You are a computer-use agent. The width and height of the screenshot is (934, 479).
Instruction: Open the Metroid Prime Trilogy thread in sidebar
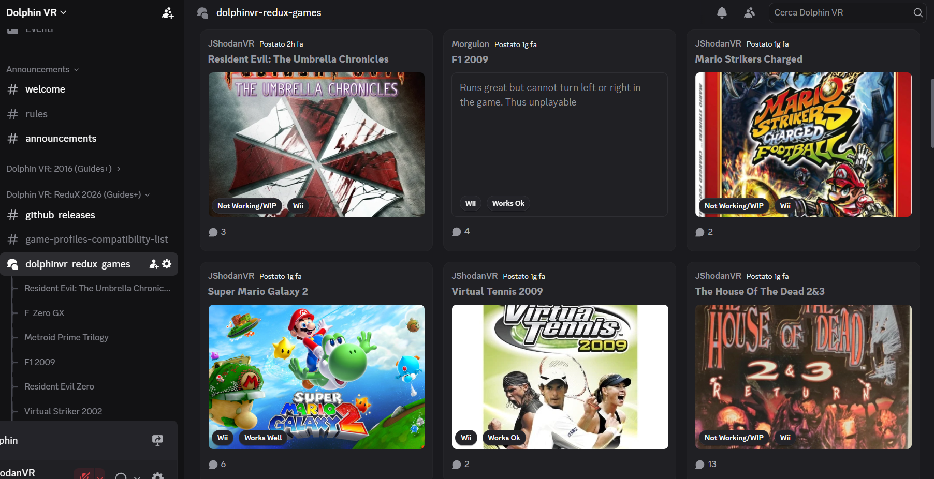click(66, 337)
